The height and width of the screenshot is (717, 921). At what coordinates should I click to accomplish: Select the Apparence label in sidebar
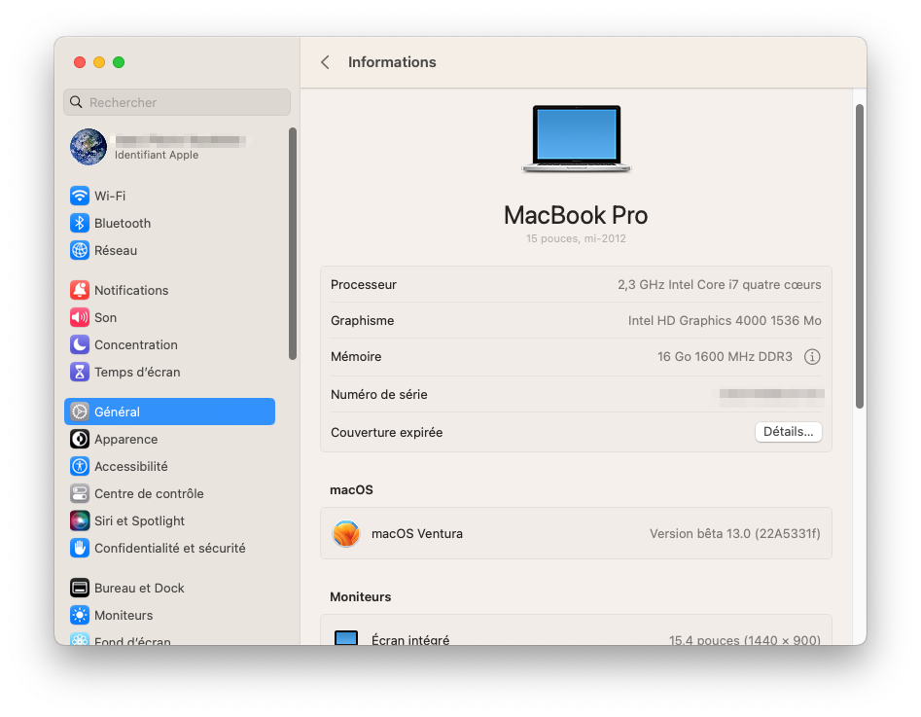126,439
